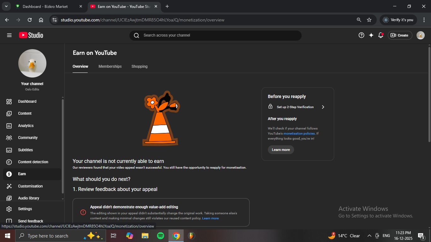Open the YouTube Studio hamburger menu
Viewport: 431px width, 242px height.
(x=9, y=35)
